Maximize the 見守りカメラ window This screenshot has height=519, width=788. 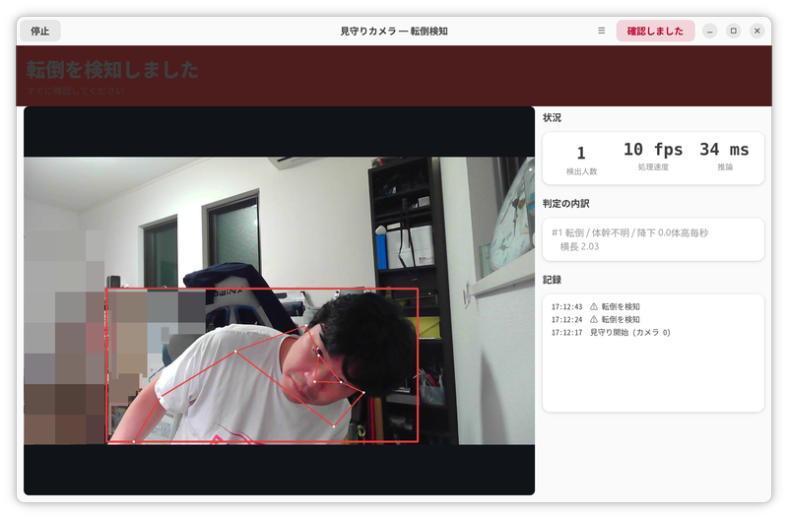click(x=733, y=32)
